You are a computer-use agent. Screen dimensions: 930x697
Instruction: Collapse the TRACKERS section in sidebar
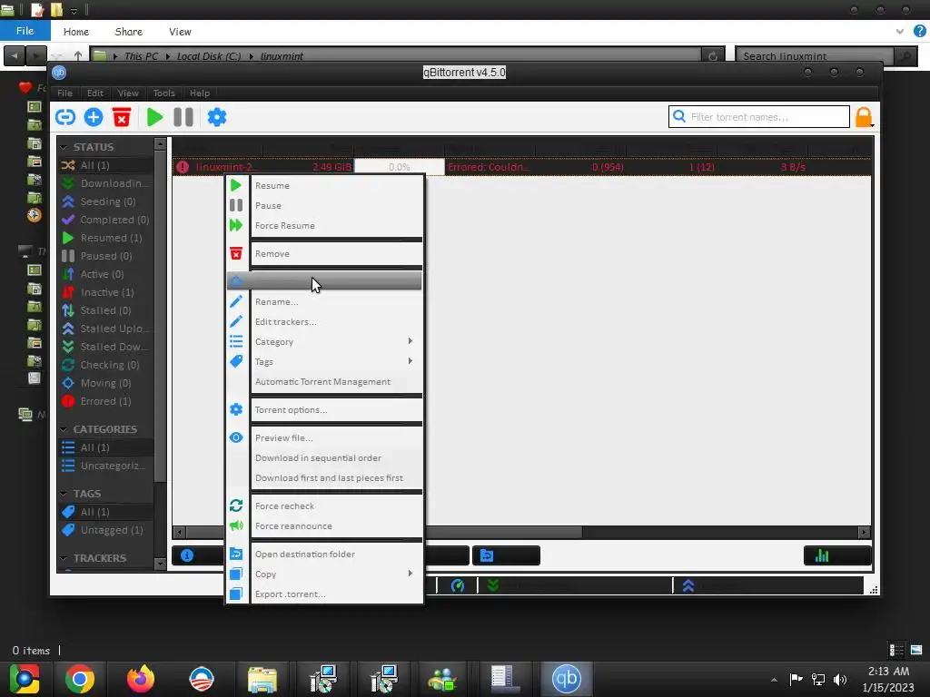tap(64, 558)
